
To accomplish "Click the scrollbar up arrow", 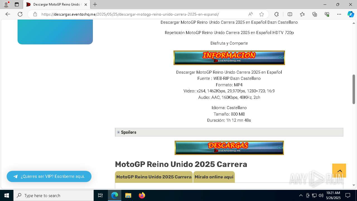I will pyautogui.click(x=354, y=23).
